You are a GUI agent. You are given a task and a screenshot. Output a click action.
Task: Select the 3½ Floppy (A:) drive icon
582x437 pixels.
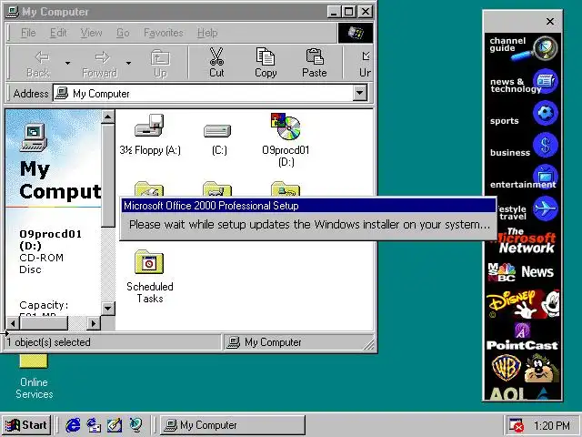pyautogui.click(x=149, y=126)
